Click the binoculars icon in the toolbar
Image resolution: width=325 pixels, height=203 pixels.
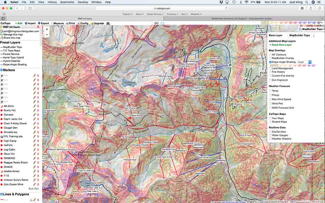pos(108,23)
